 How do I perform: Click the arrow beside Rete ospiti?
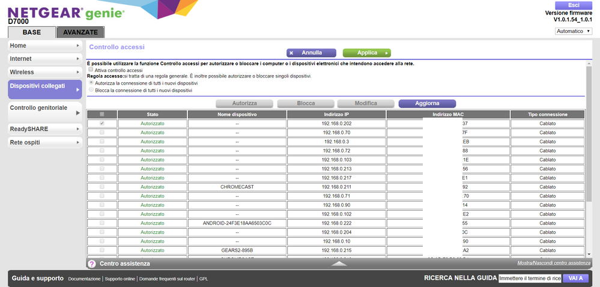click(x=77, y=142)
